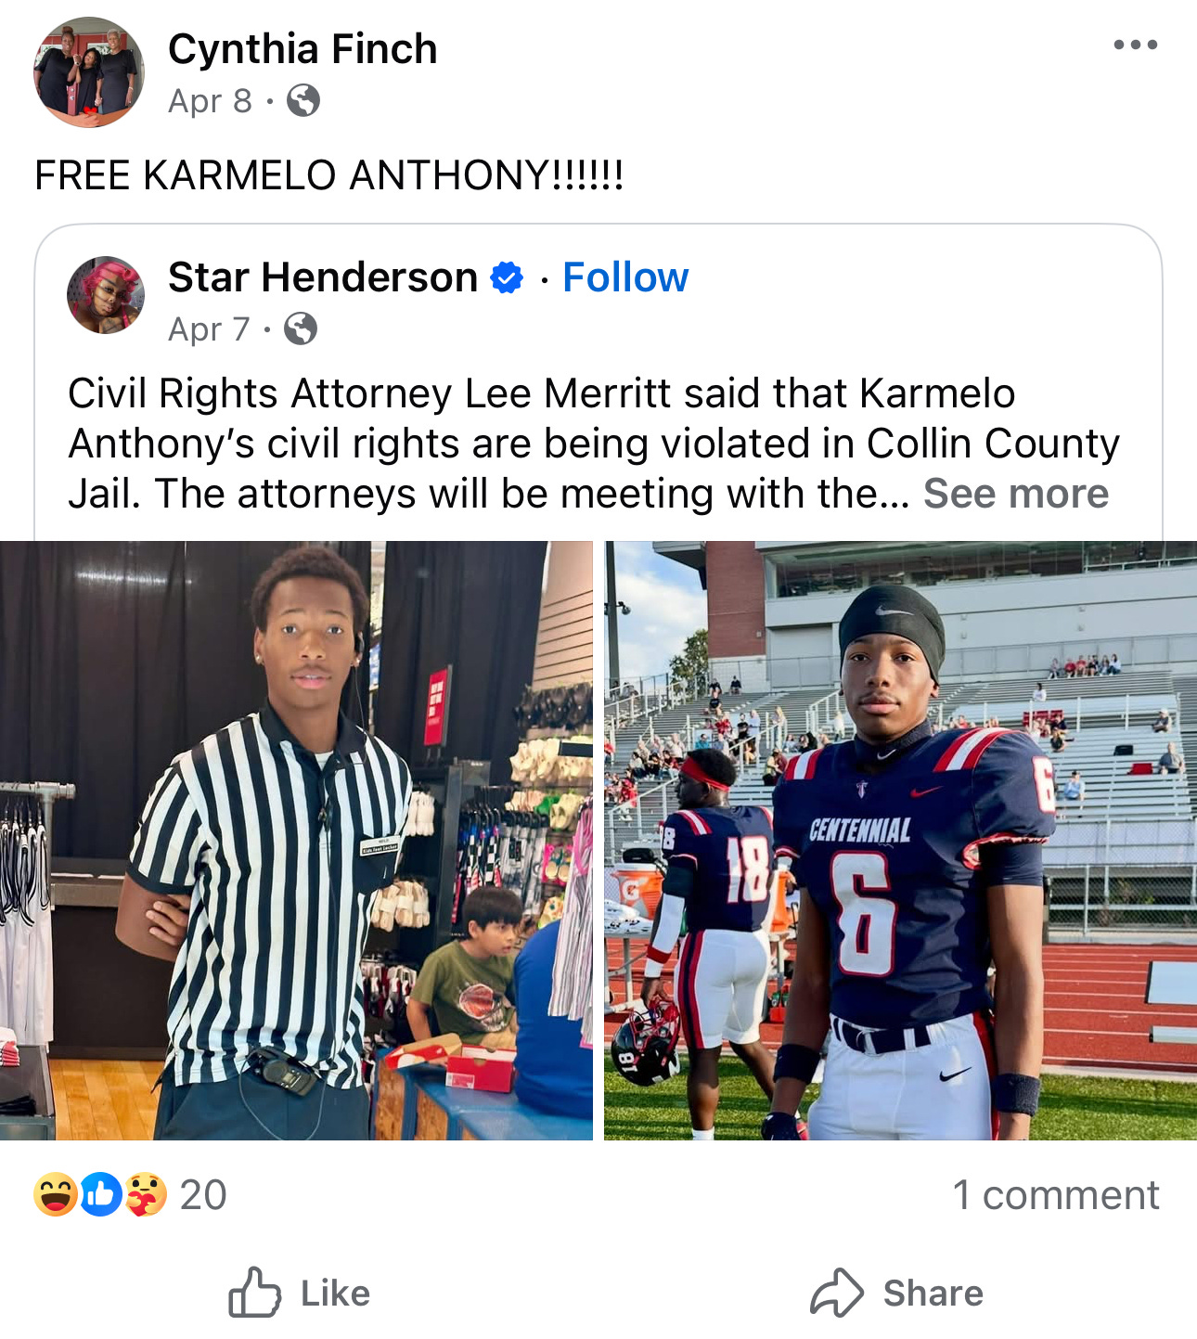Open Cynthia Finch's profile name link
The width and height of the screenshot is (1197, 1339).
(x=302, y=49)
